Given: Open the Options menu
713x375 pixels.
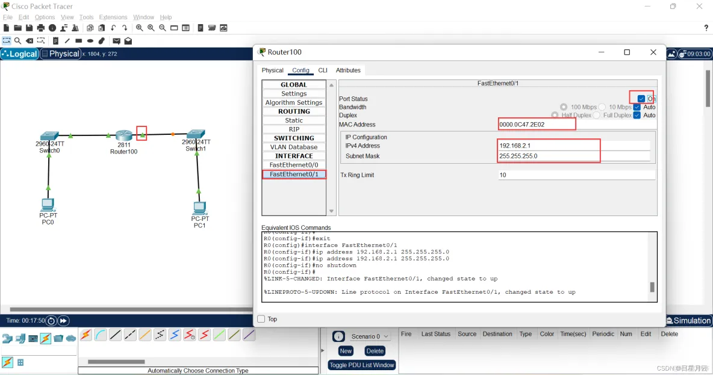Looking at the screenshot, I should point(45,17).
